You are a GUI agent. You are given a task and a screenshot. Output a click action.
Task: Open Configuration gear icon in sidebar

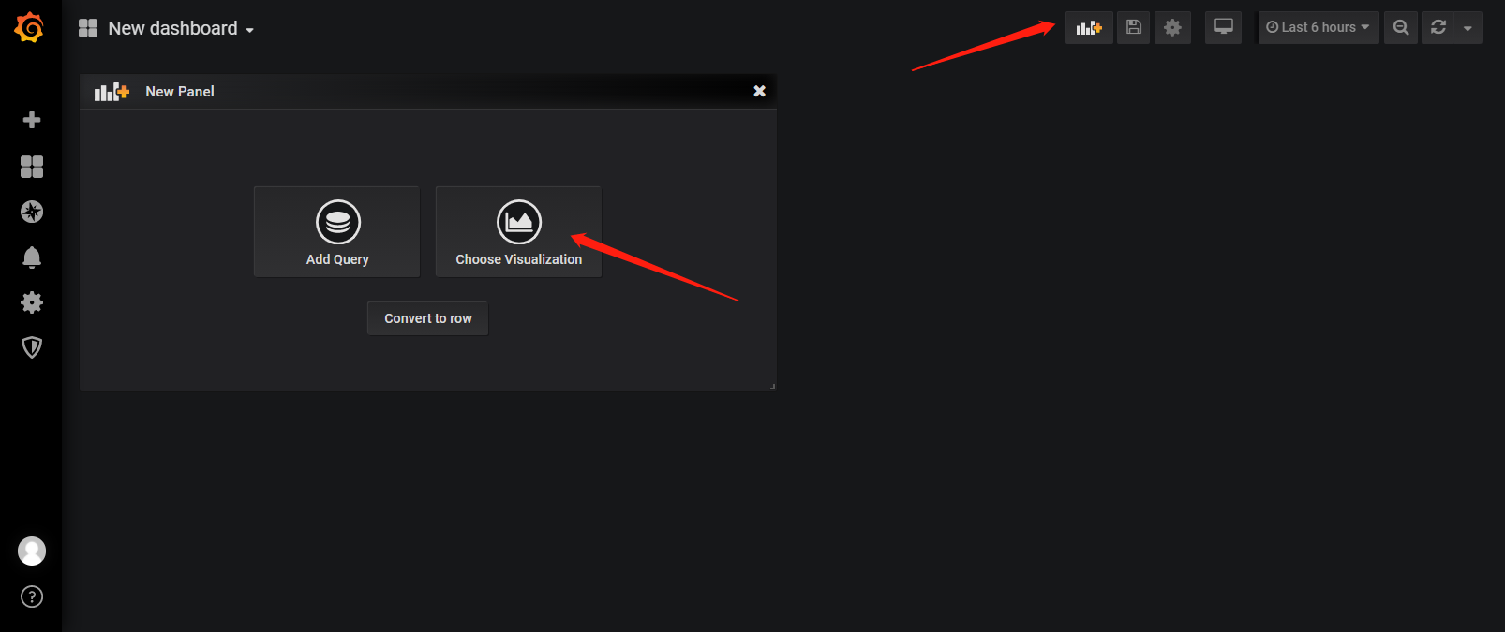[32, 302]
